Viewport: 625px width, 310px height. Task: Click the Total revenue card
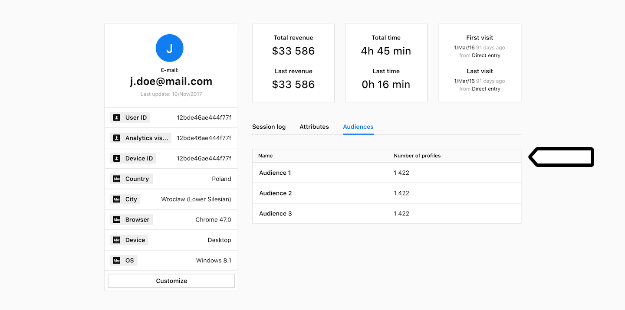pyautogui.click(x=293, y=63)
